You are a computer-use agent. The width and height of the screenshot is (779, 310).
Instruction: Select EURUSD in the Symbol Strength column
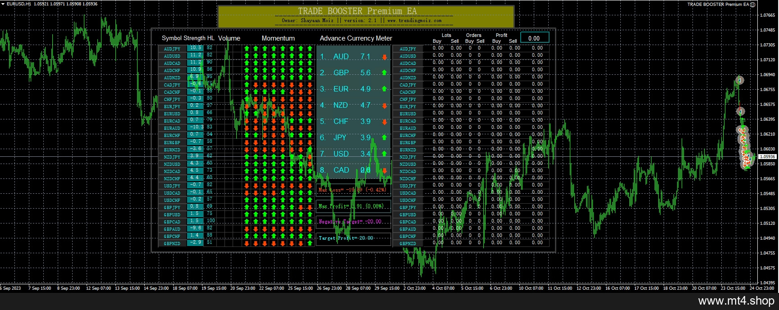pyautogui.click(x=172, y=114)
